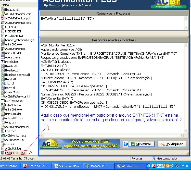
Task: Open the Configurar button
Action: [x=172, y=144]
